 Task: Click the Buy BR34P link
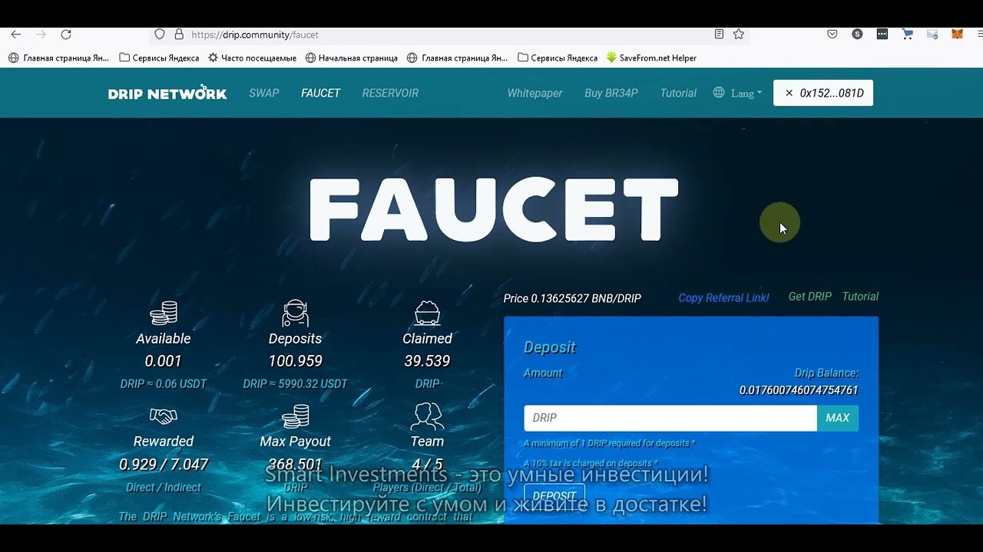pos(611,93)
